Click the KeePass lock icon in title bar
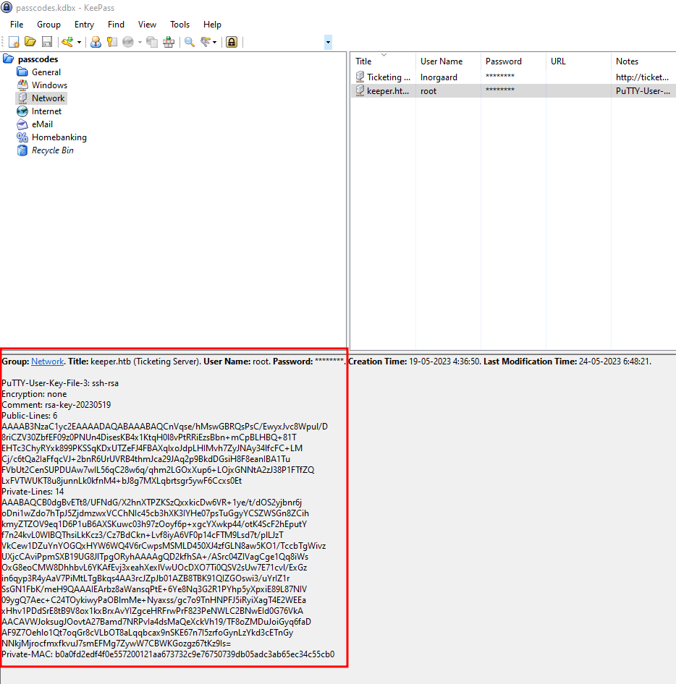 coord(7,7)
